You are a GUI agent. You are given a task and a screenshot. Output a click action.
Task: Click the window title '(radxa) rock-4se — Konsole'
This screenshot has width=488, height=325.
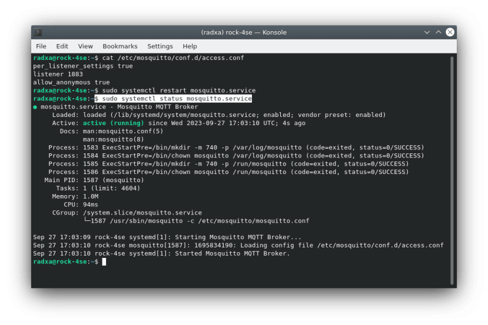tap(244, 32)
